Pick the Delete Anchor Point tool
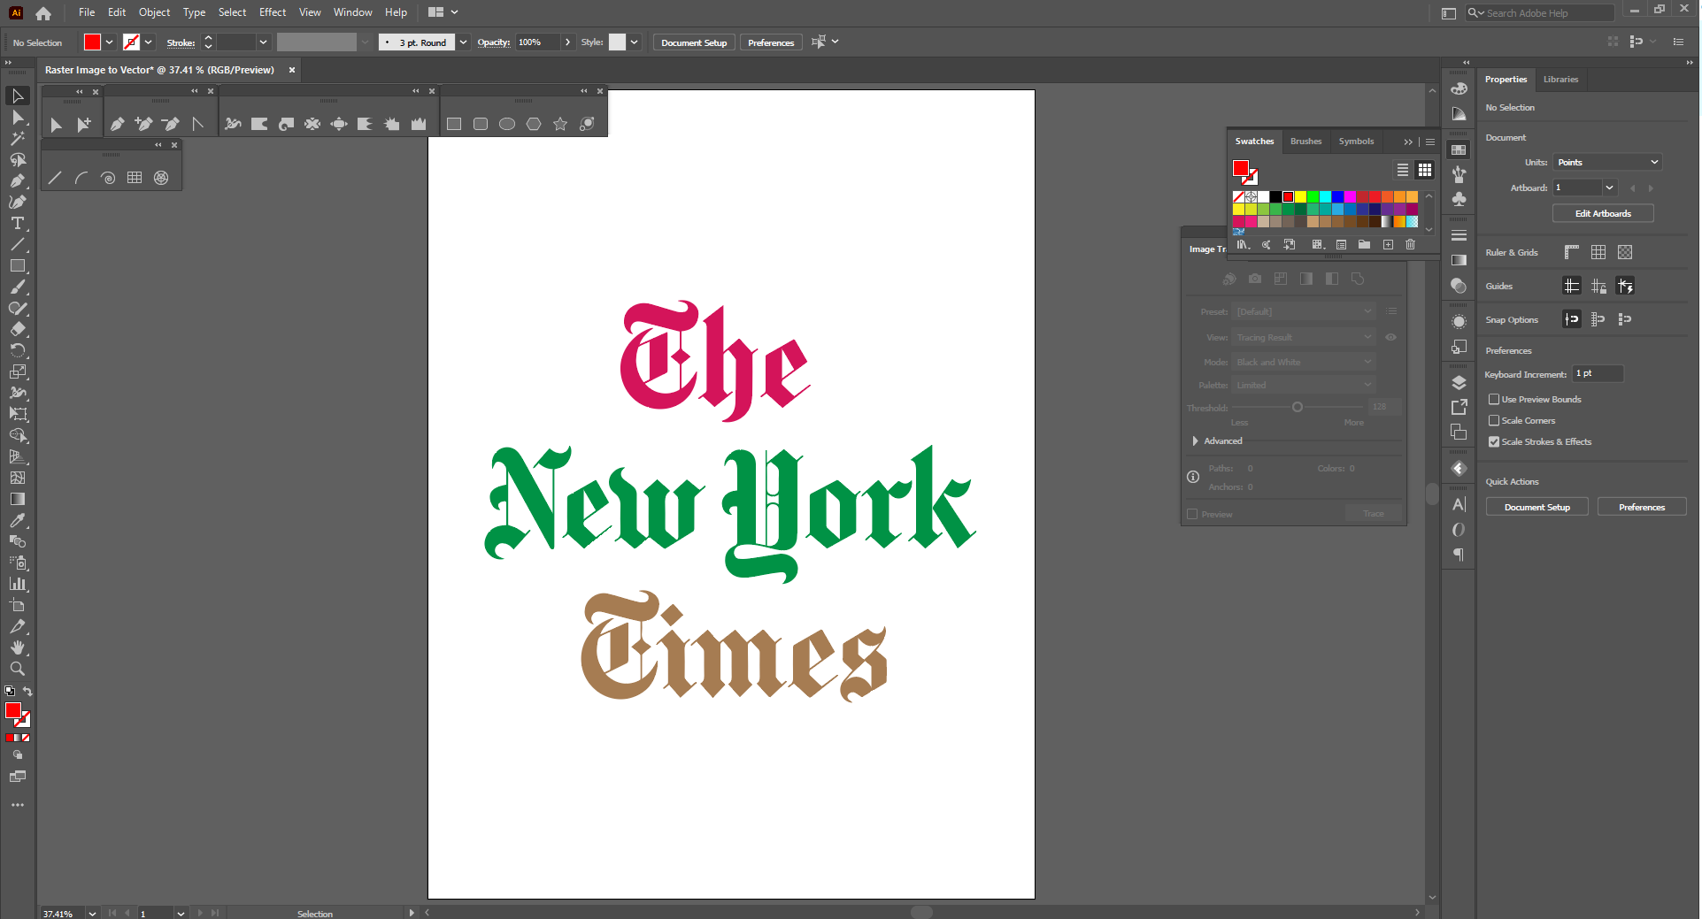Screen dimensions: 1702x919 point(170,125)
